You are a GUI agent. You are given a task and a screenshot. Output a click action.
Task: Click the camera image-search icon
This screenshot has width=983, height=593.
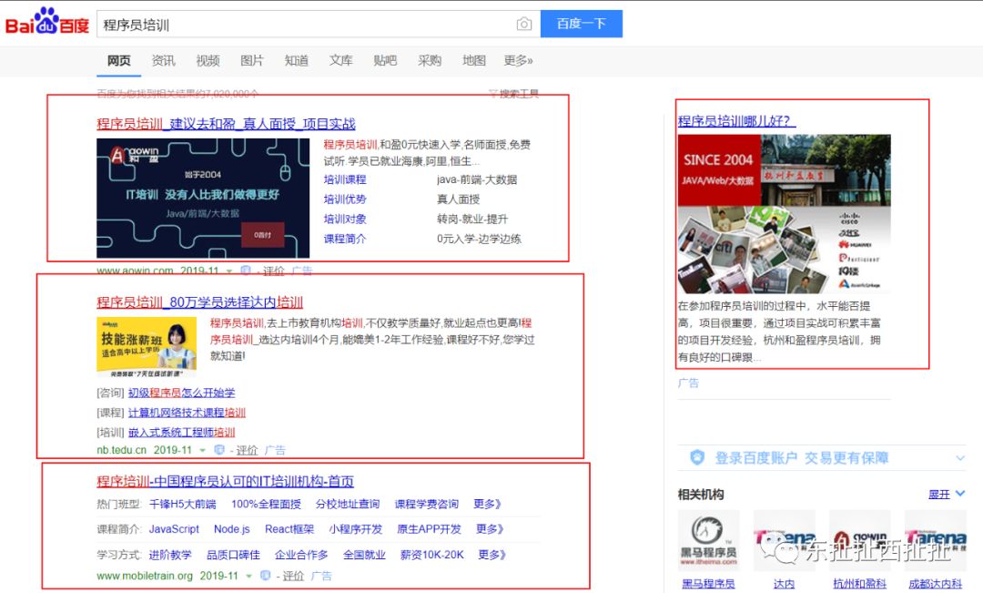pos(523,25)
